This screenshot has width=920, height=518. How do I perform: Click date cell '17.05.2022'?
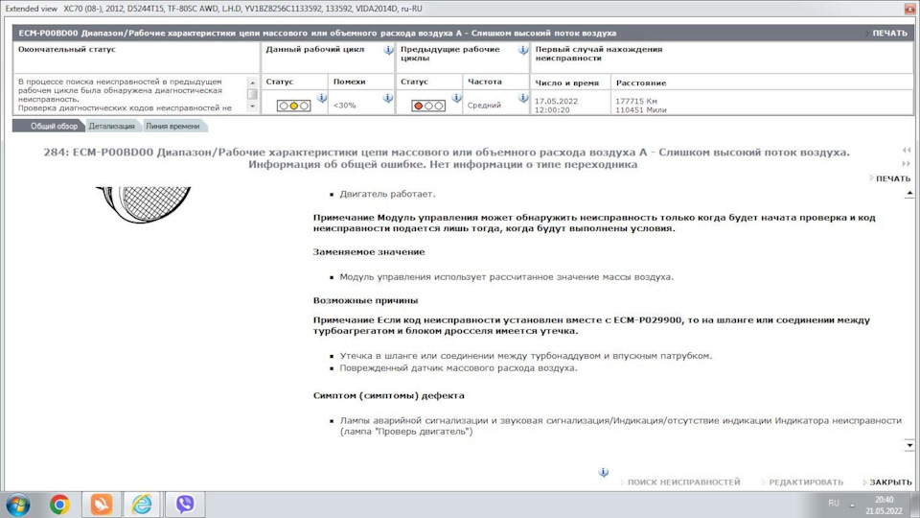click(556, 101)
